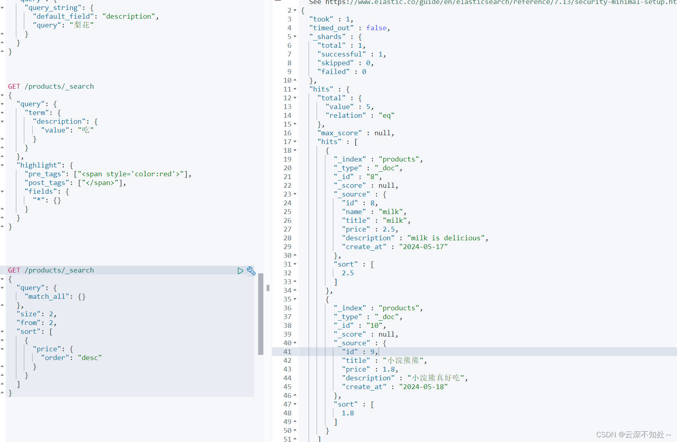This screenshot has height=442, width=677.
Task: Click the "skipped" : 0 shards line
Action: [x=346, y=63]
